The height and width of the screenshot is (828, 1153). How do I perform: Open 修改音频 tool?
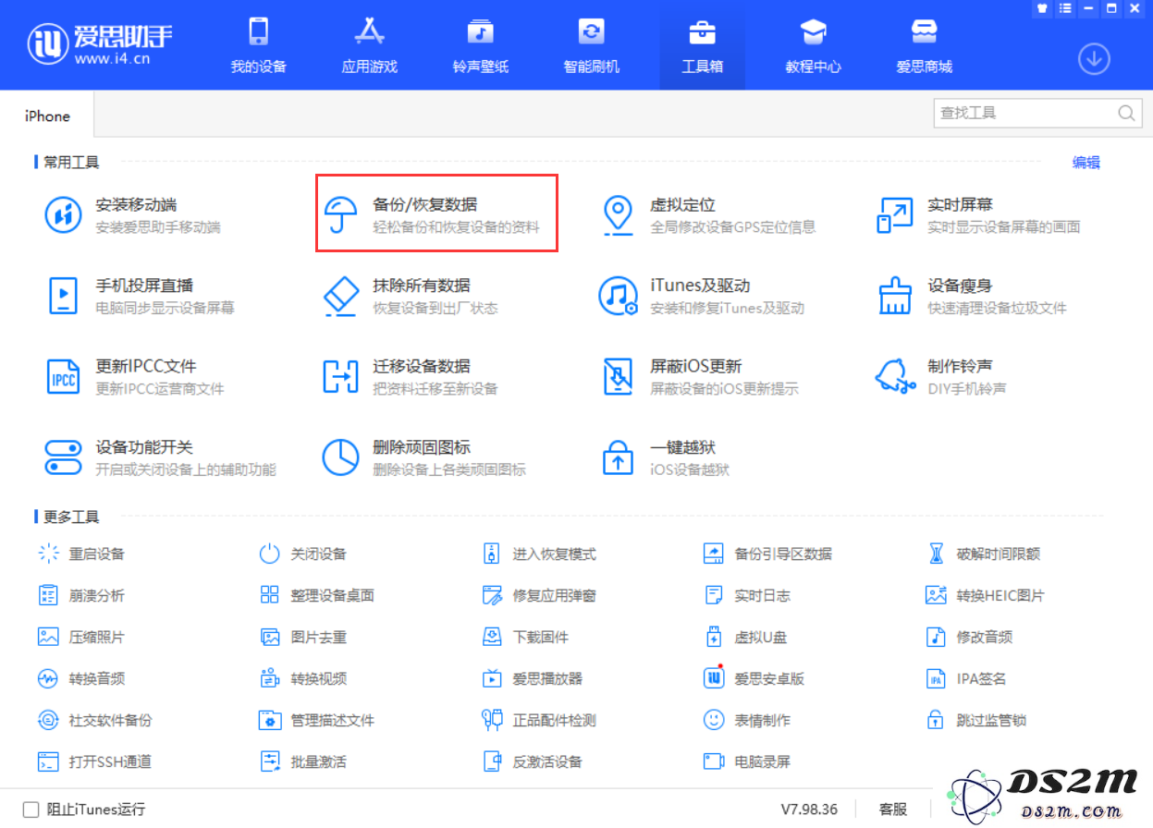[x=971, y=638]
